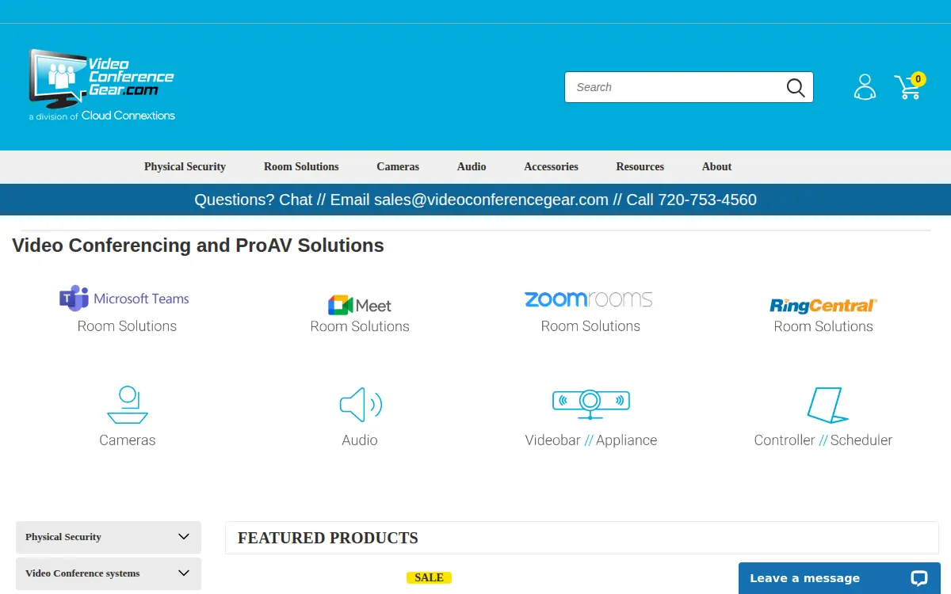951x594 pixels.
Task: Open the Resources menu
Action: click(640, 167)
